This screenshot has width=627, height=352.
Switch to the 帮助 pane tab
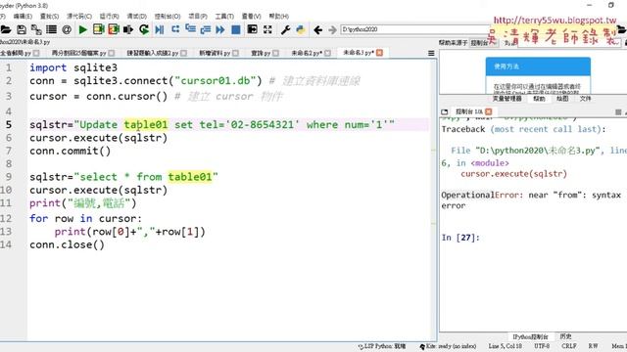pos(539,99)
